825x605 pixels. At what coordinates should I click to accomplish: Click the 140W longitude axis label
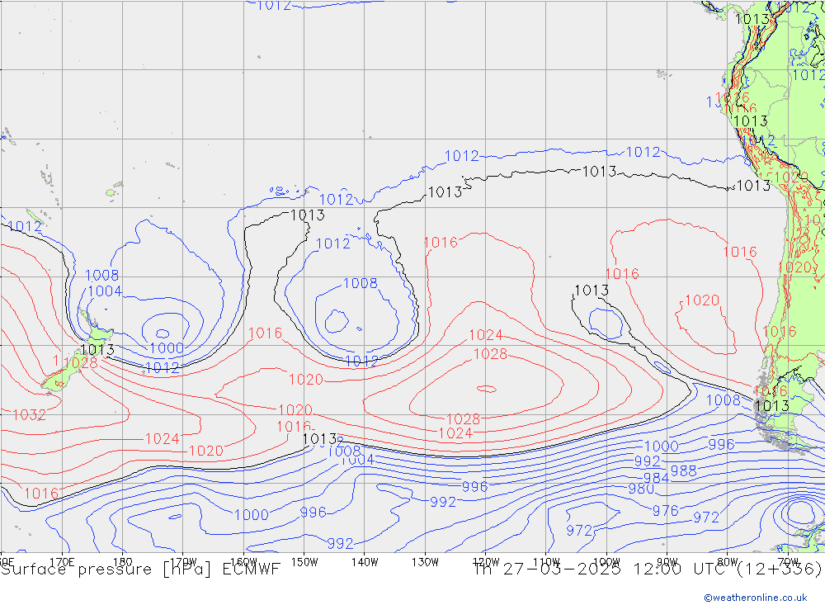[x=365, y=561]
